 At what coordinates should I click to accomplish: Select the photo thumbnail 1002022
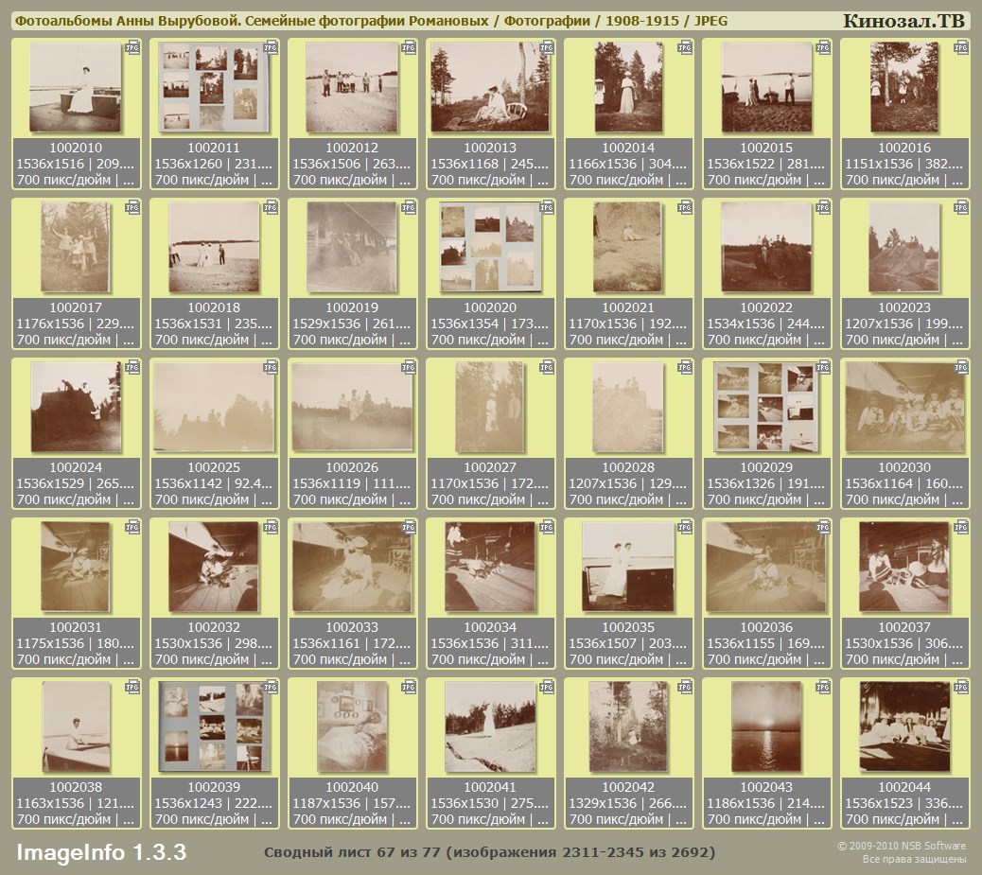tap(766, 247)
